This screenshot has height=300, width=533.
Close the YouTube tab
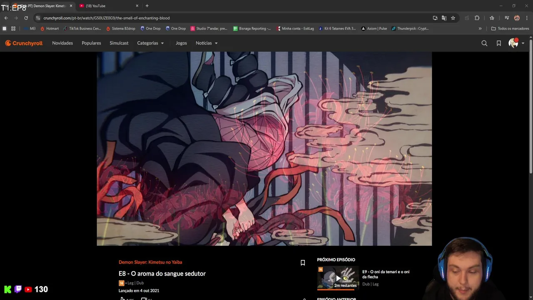[137, 6]
